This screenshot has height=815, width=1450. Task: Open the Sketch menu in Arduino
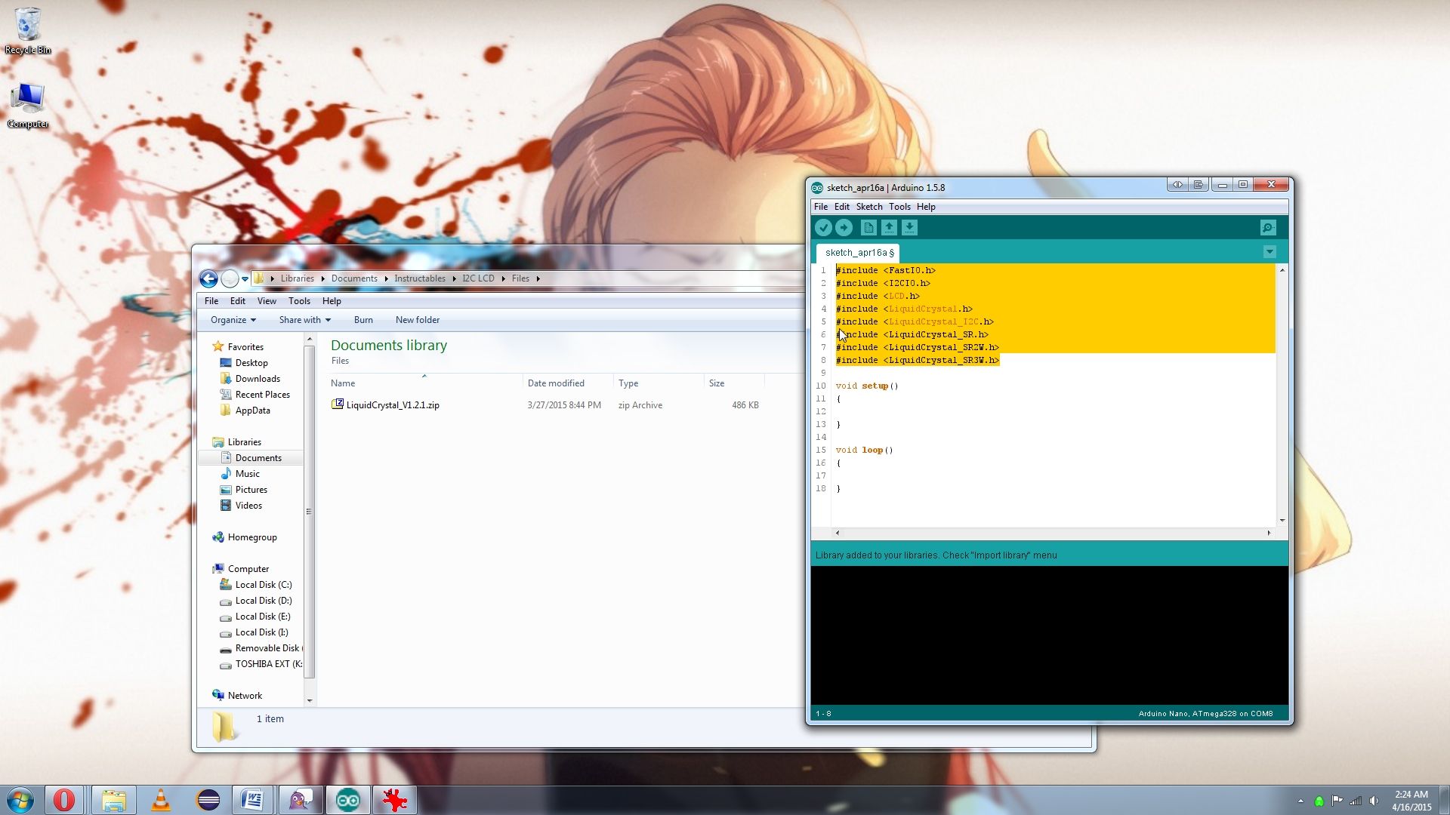(x=868, y=207)
